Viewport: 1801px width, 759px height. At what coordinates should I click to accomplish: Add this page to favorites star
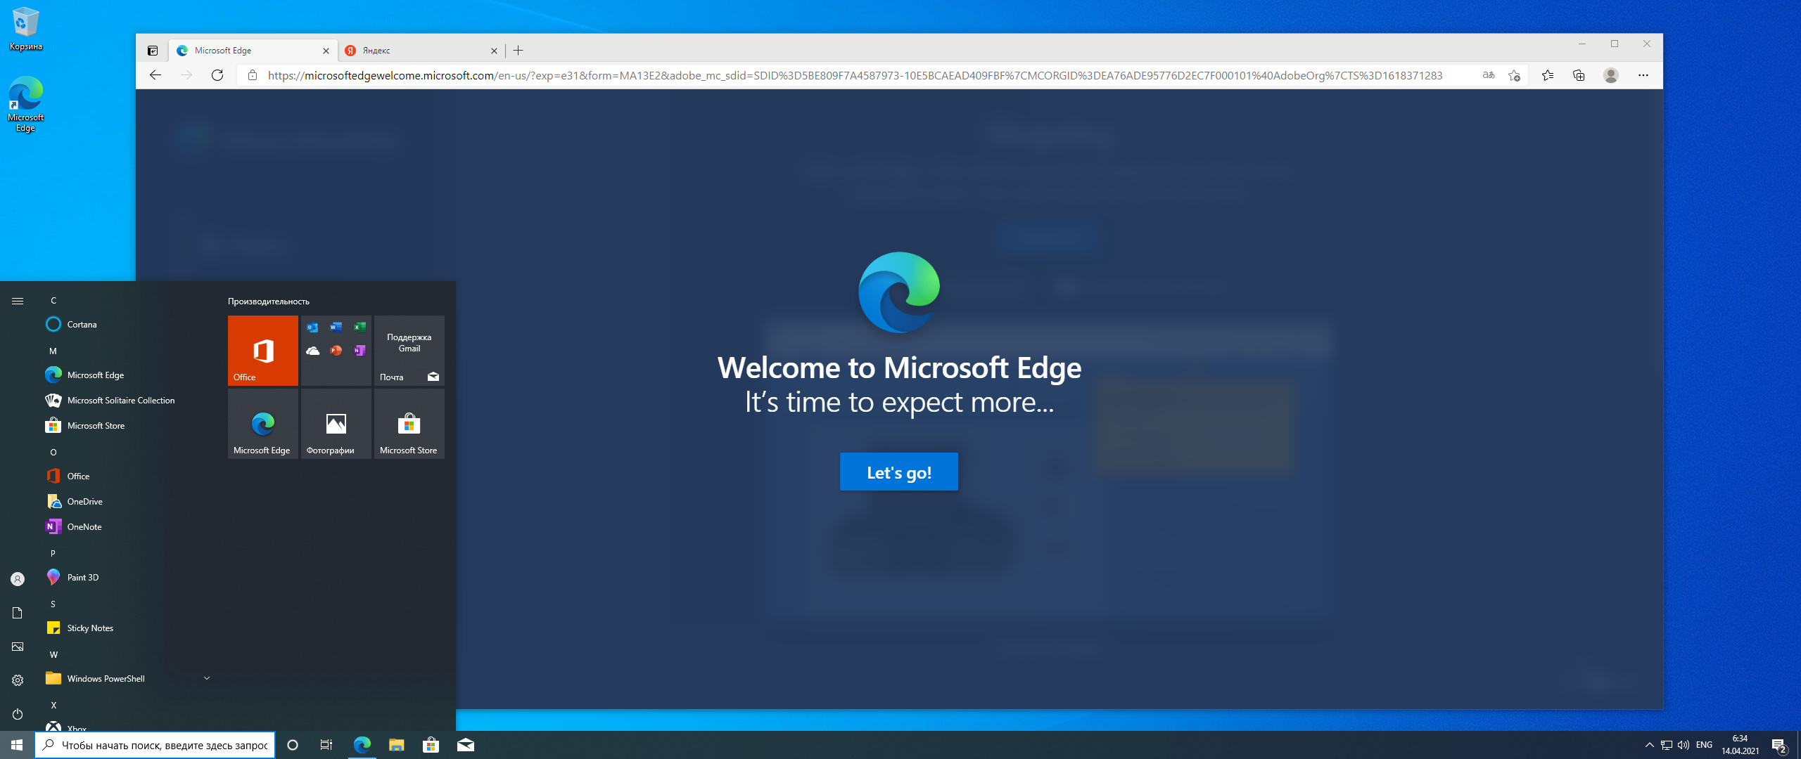(1515, 75)
